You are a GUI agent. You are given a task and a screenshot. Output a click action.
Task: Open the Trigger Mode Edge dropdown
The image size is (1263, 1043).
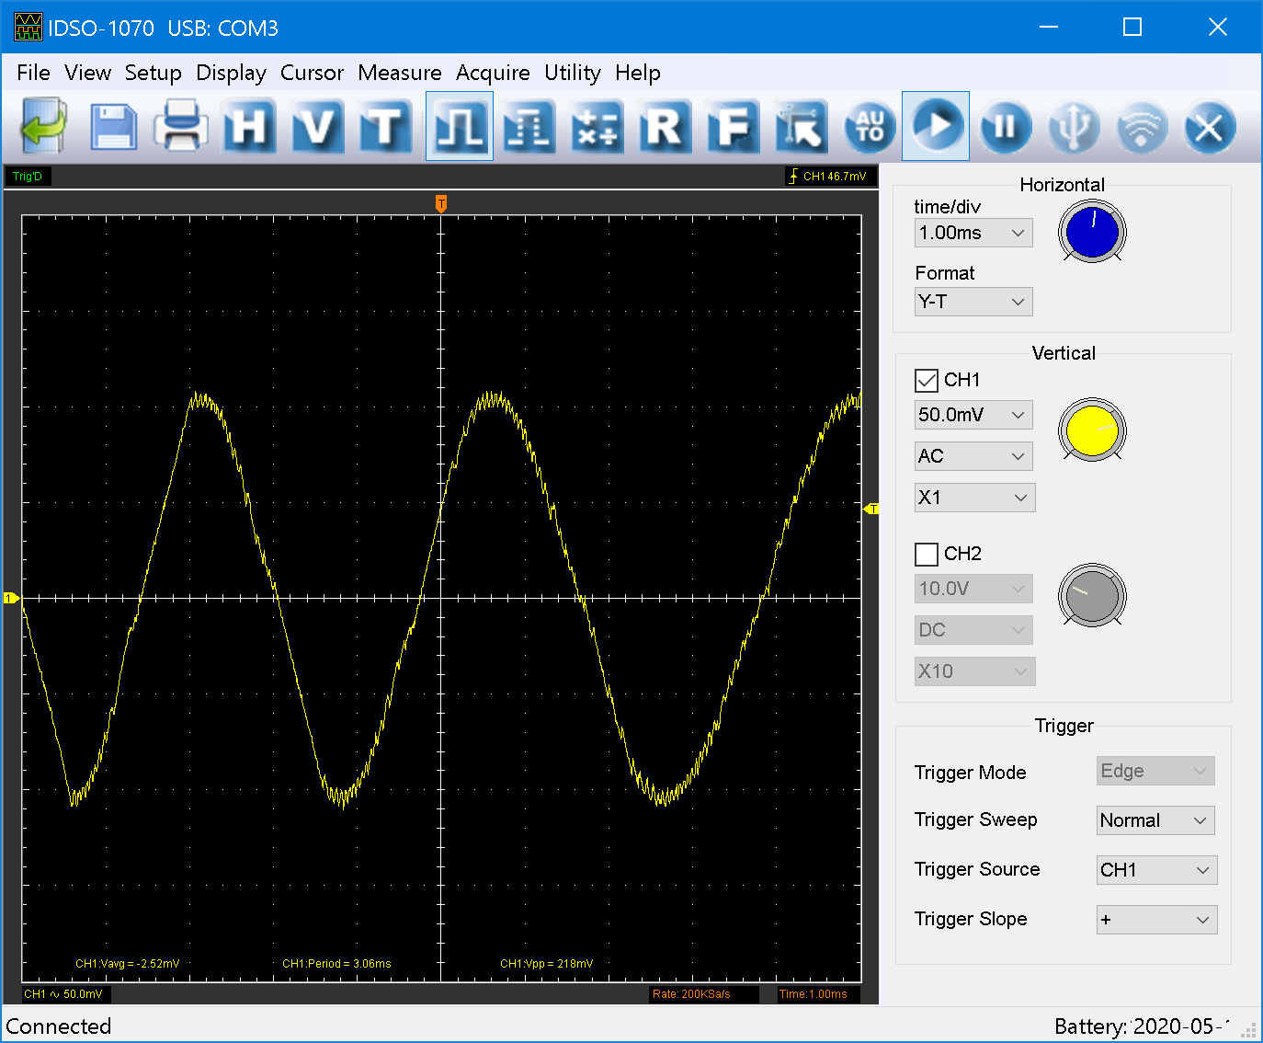coord(1155,771)
